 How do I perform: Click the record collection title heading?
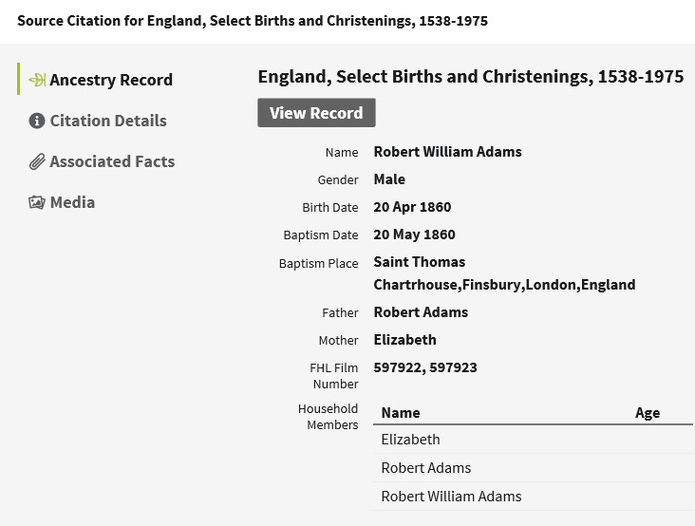[x=471, y=77]
